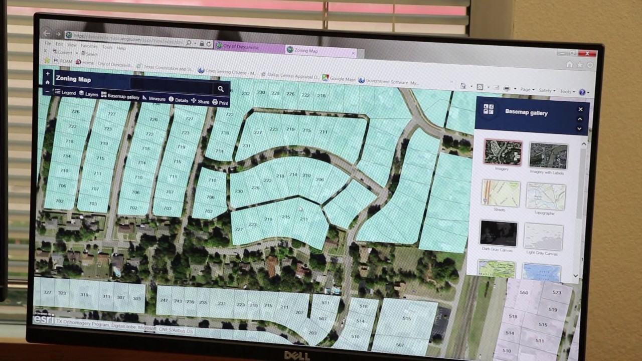The height and width of the screenshot is (361, 642).
Task: Collapse Basemap gallery with up chevron
Action: (x=580, y=119)
